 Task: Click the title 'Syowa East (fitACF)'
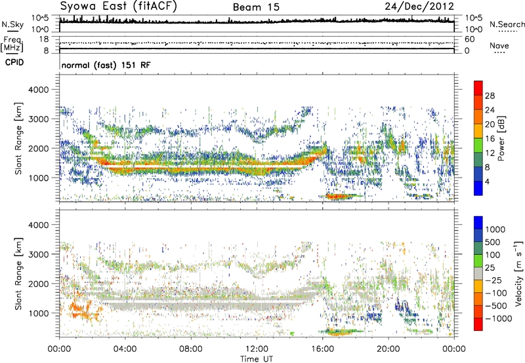[118, 6]
